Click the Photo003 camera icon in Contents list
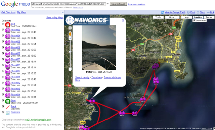 [7, 31]
